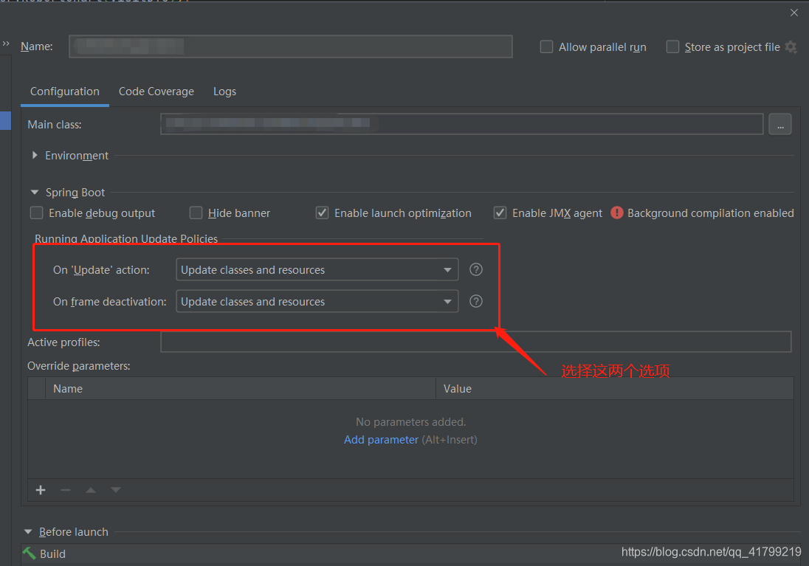The width and height of the screenshot is (809, 566).
Task: Collapse the Spring Boot section
Action: point(35,193)
